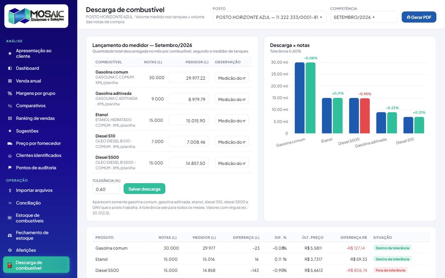Viewport: 445px width, 278px height.
Task: Open the Posto Horizonte Azul dropdown
Action: tap(270, 17)
